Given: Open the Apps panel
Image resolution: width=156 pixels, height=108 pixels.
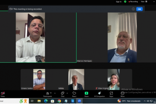Looking at the screenshot, I should 111,94.
